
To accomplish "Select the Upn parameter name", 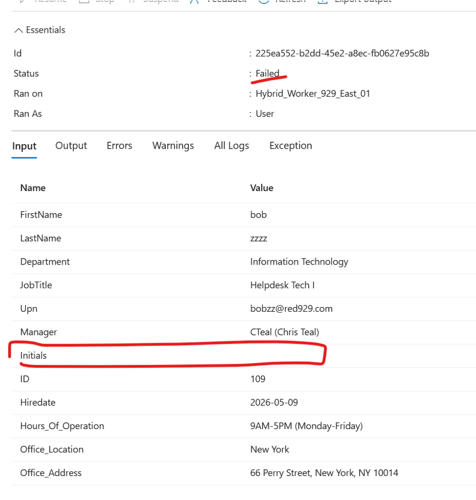I will pyautogui.click(x=29, y=309).
